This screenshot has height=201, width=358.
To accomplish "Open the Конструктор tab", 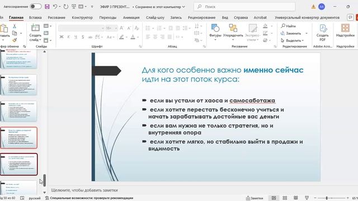I will [82, 17].
